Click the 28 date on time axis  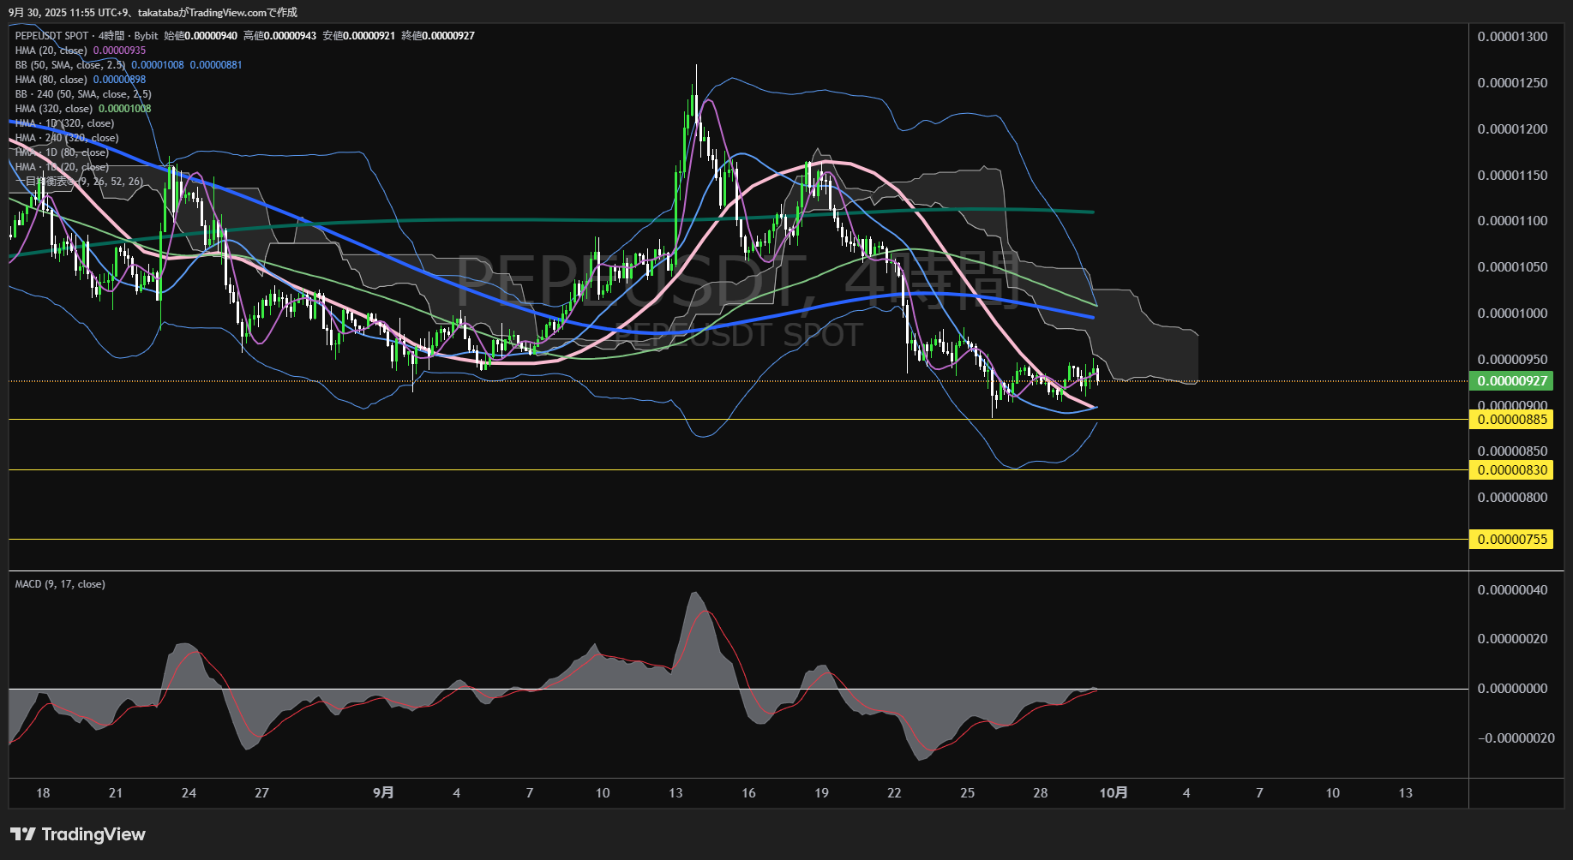coord(1040,793)
